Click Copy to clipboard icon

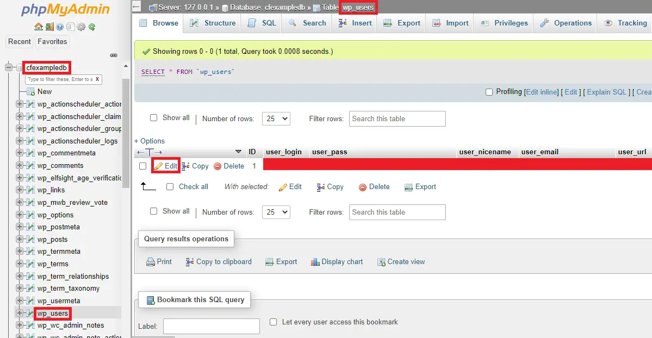[190, 262]
